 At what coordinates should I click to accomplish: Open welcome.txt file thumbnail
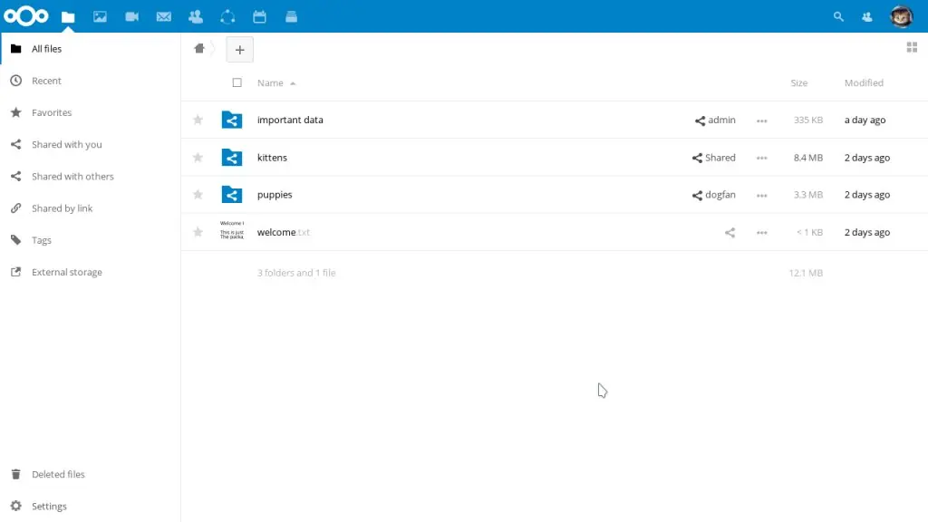(x=232, y=232)
